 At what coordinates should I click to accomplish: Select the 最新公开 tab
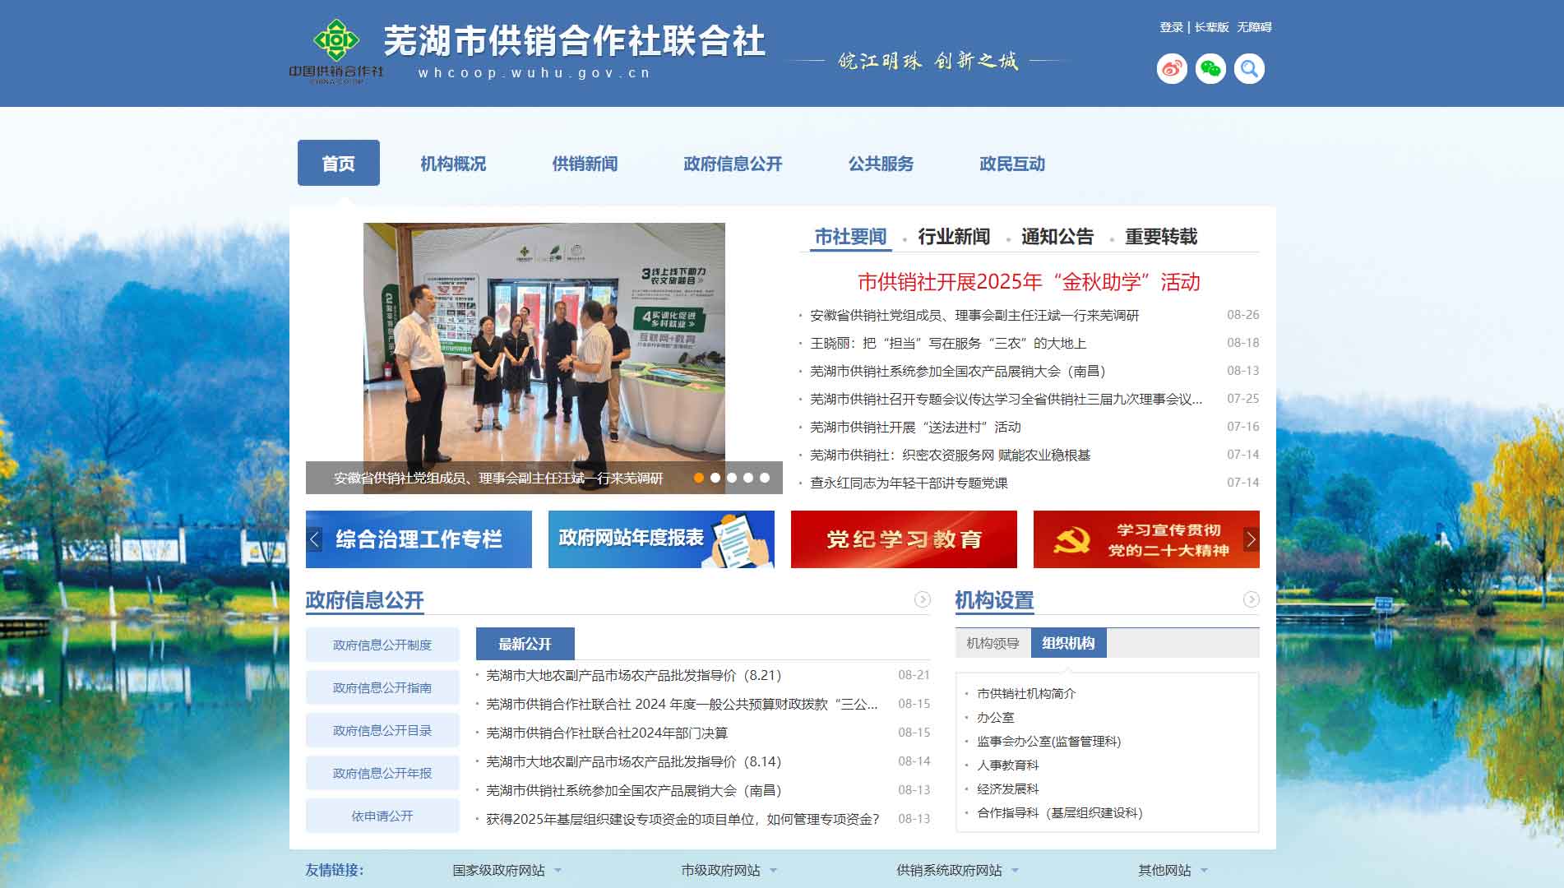pos(525,644)
